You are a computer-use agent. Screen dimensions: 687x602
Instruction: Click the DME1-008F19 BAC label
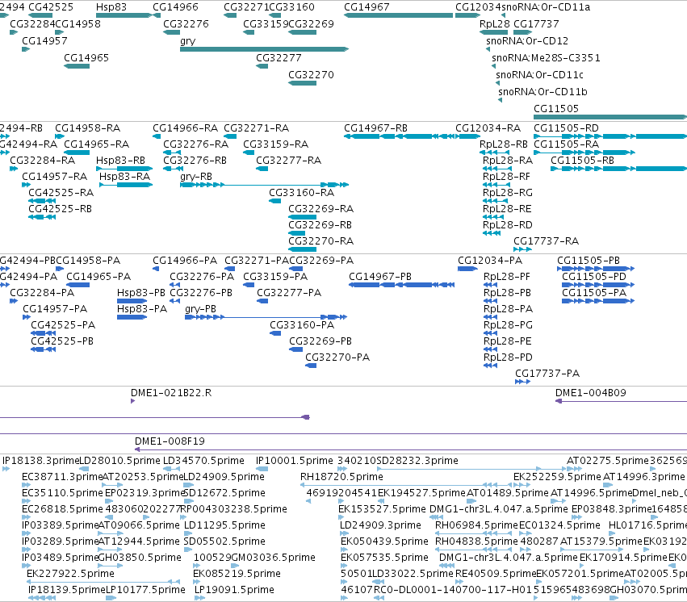click(170, 441)
